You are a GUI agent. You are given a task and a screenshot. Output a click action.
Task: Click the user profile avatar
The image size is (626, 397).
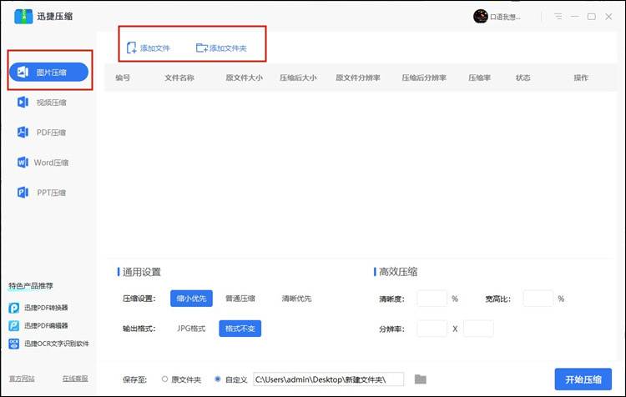click(480, 16)
